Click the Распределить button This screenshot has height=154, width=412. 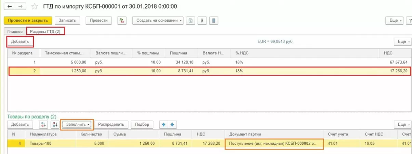(x=111, y=125)
